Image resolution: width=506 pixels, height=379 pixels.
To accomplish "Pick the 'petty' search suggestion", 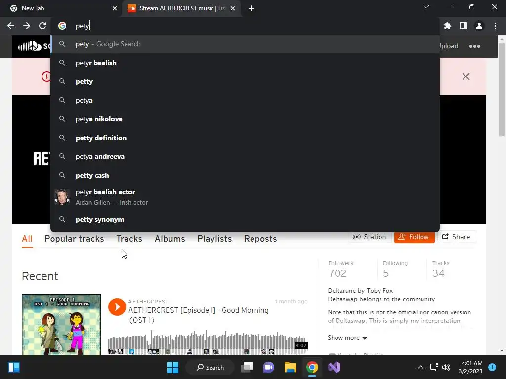I will (245, 81).
